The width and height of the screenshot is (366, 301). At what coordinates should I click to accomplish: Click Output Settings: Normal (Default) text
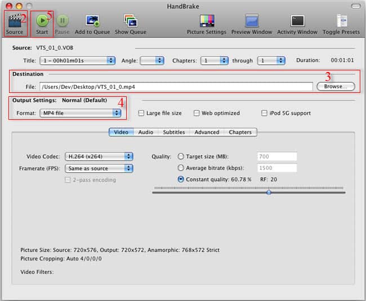click(x=60, y=100)
